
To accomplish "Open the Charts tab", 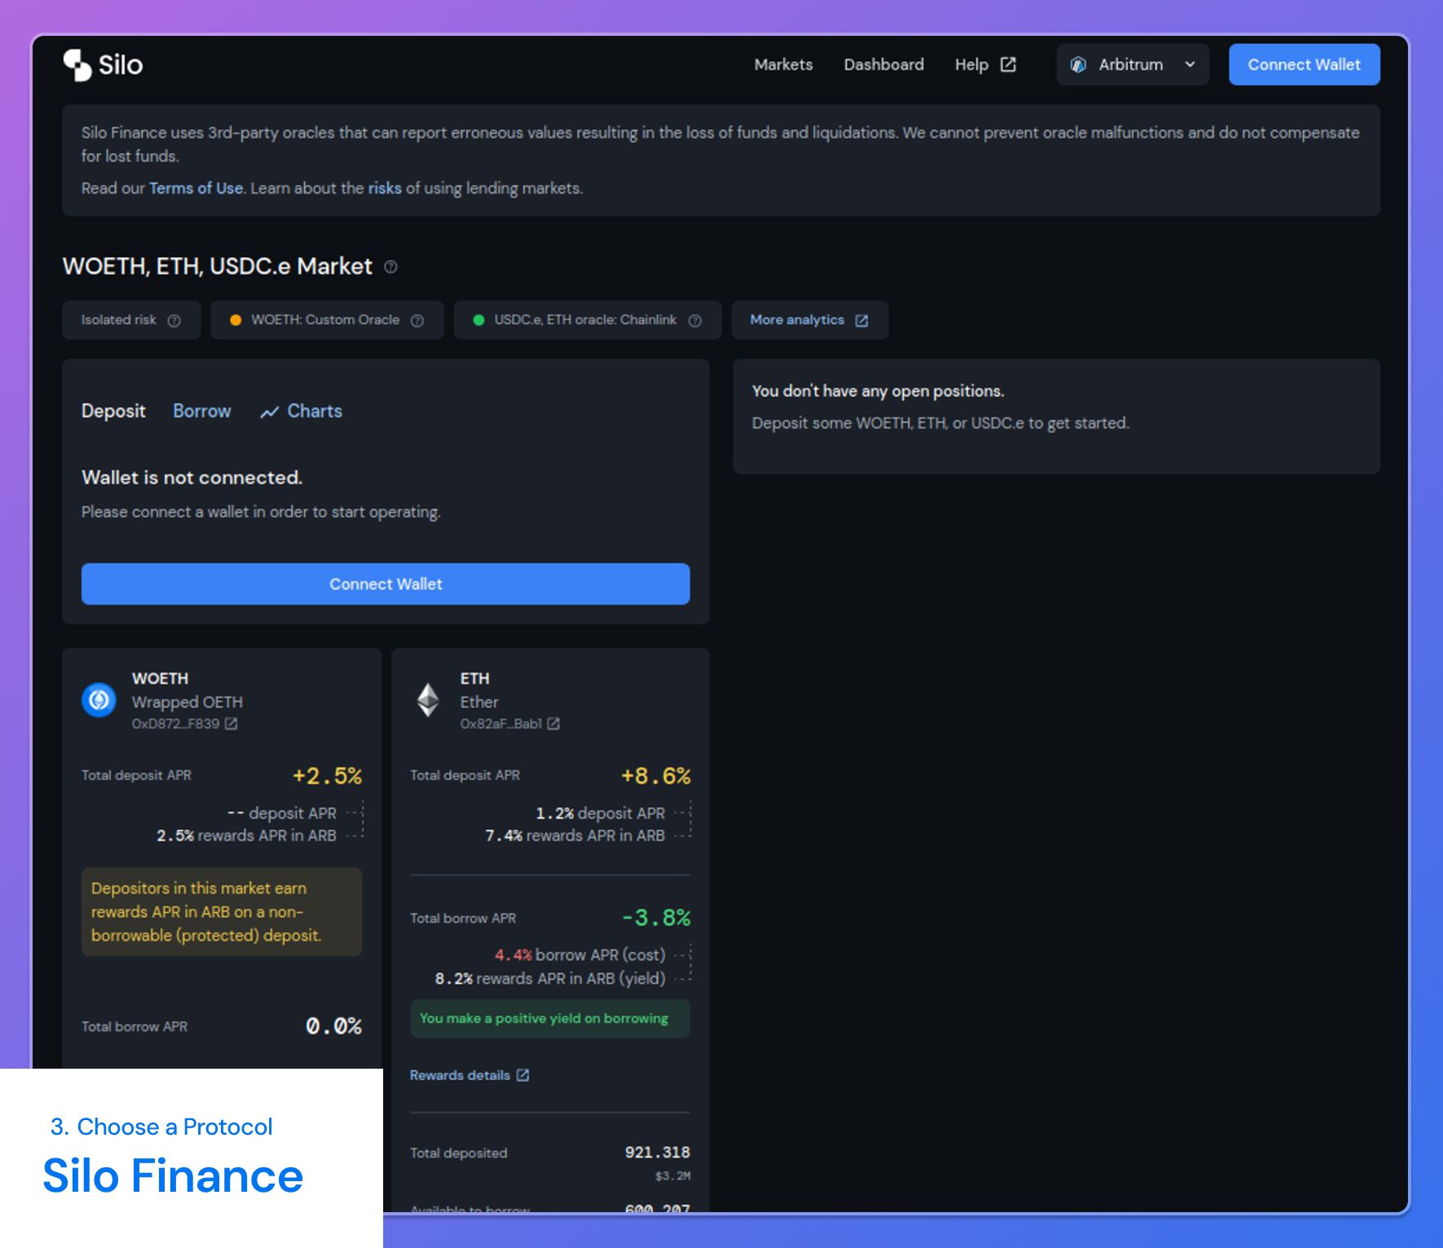I will (x=302, y=411).
